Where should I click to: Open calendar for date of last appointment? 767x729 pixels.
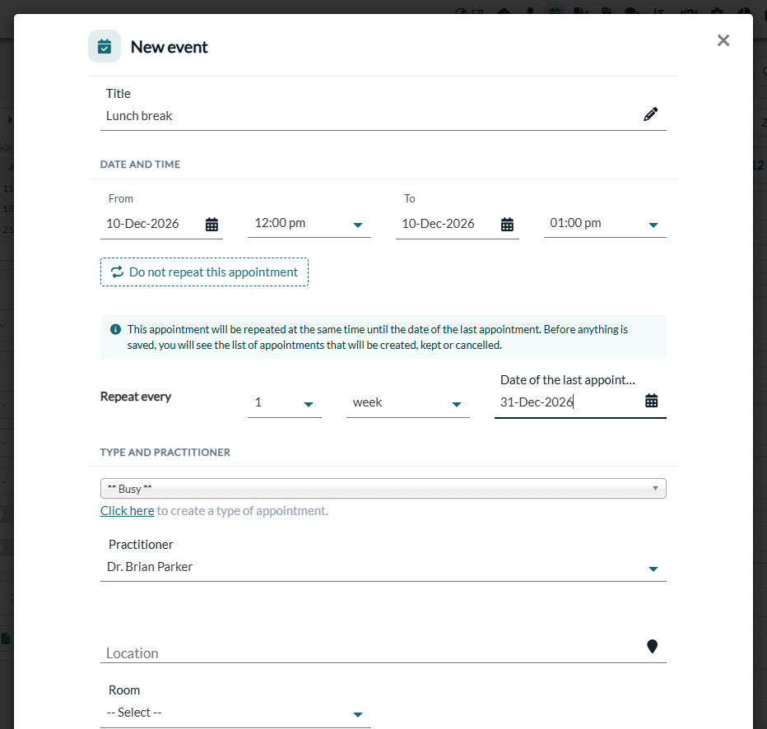pyautogui.click(x=652, y=401)
